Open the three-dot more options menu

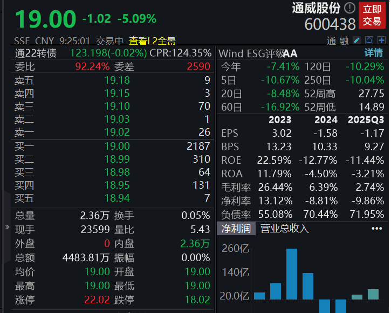(x=376, y=228)
